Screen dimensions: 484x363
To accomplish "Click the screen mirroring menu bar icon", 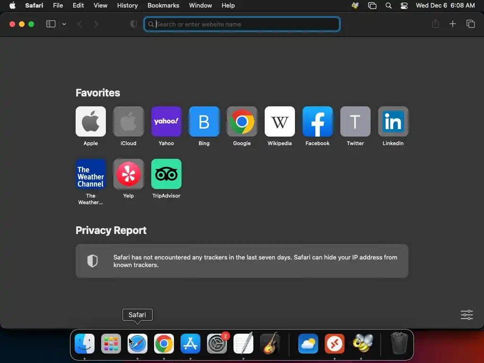I will 372,6.
